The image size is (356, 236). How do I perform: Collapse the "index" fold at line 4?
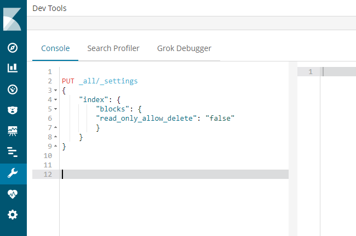pyautogui.click(x=56, y=100)
